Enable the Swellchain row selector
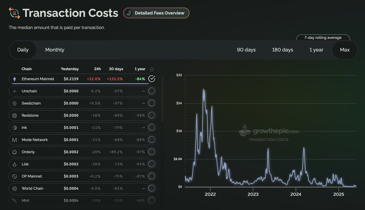Image resolution: width=365 pixels, height=210 pixels. click(x=151, y=103)
